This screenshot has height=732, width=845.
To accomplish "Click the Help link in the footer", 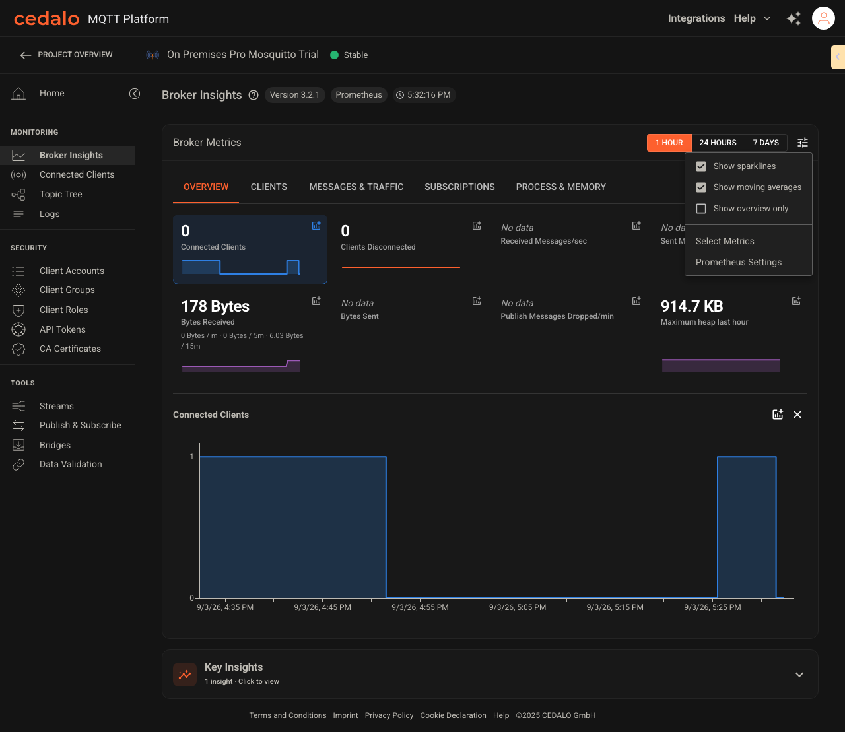I will [x=501, y=715].
